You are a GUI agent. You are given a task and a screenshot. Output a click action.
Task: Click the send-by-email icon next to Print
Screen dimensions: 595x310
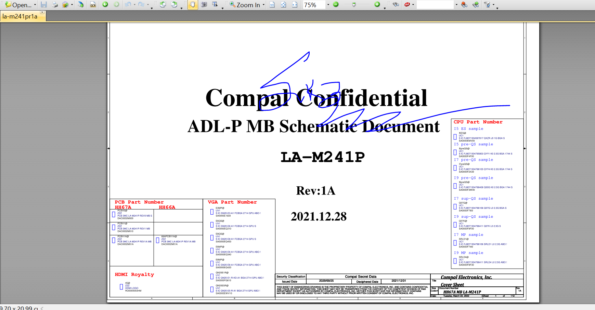pos(65,5)
